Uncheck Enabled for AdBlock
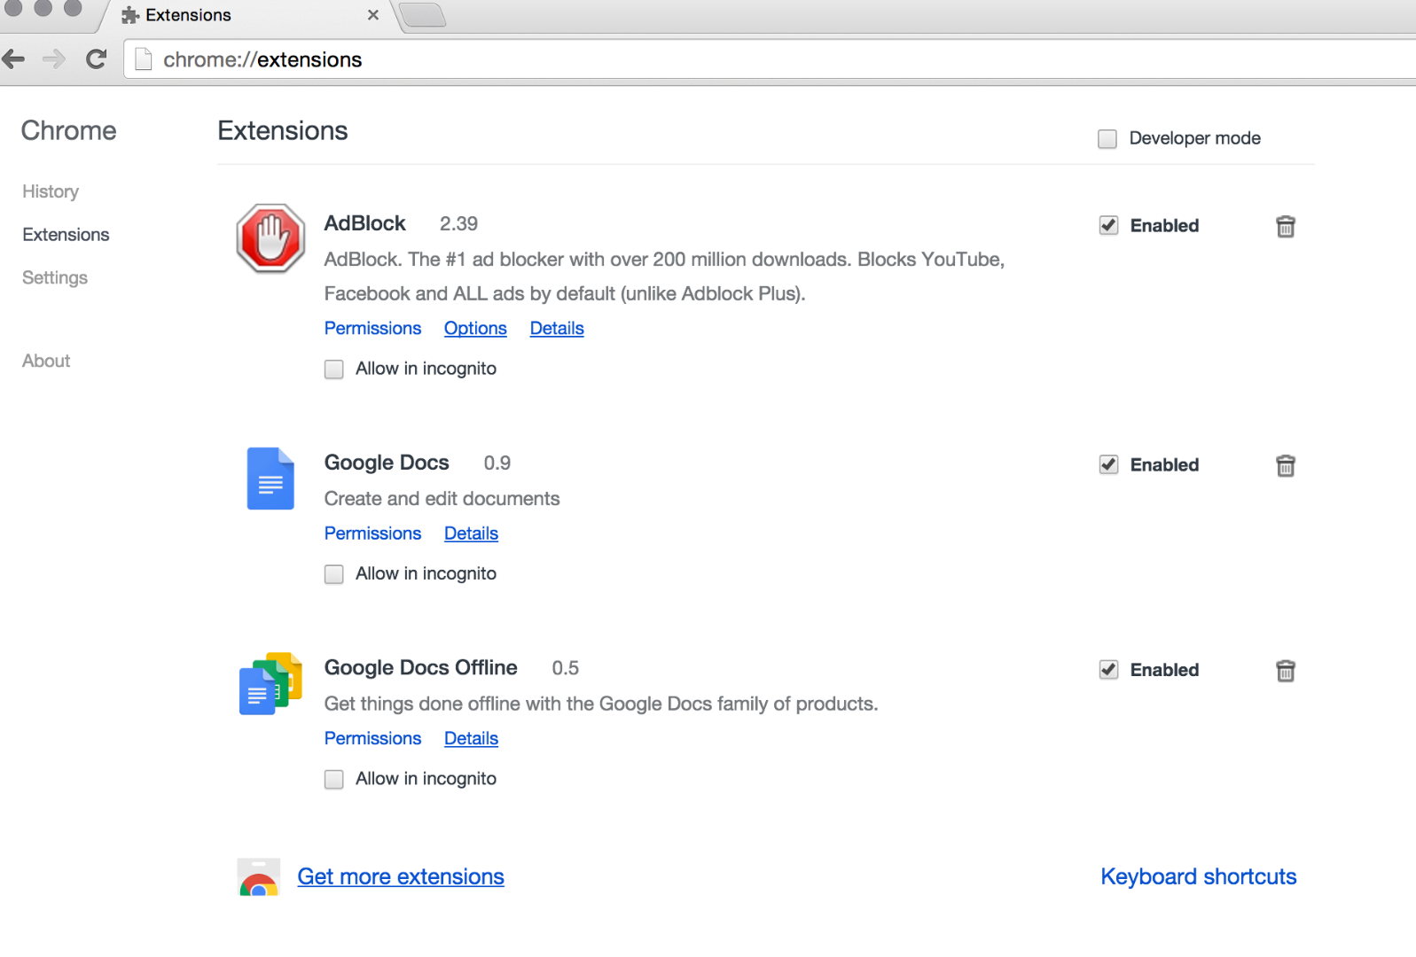 (1108, 226)
